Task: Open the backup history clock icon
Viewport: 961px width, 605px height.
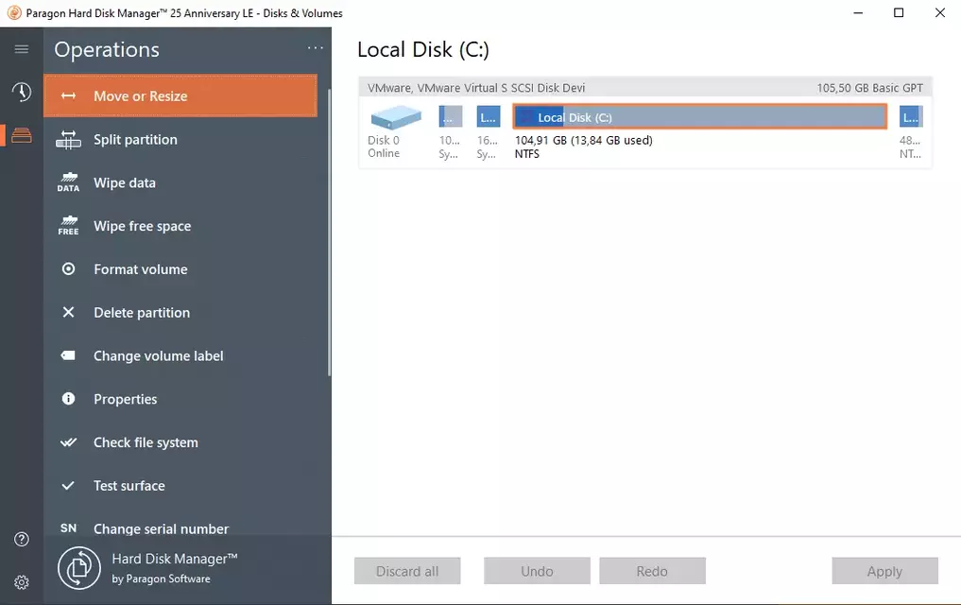Action: (x=22, y=92)
